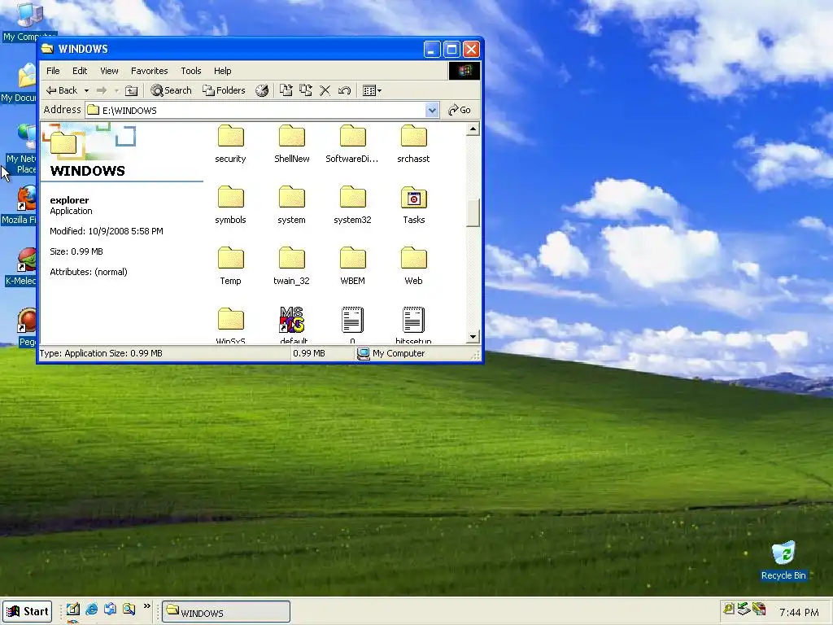Select the Temp folder
The image size is (833, 625).
[x=230, y=266]
